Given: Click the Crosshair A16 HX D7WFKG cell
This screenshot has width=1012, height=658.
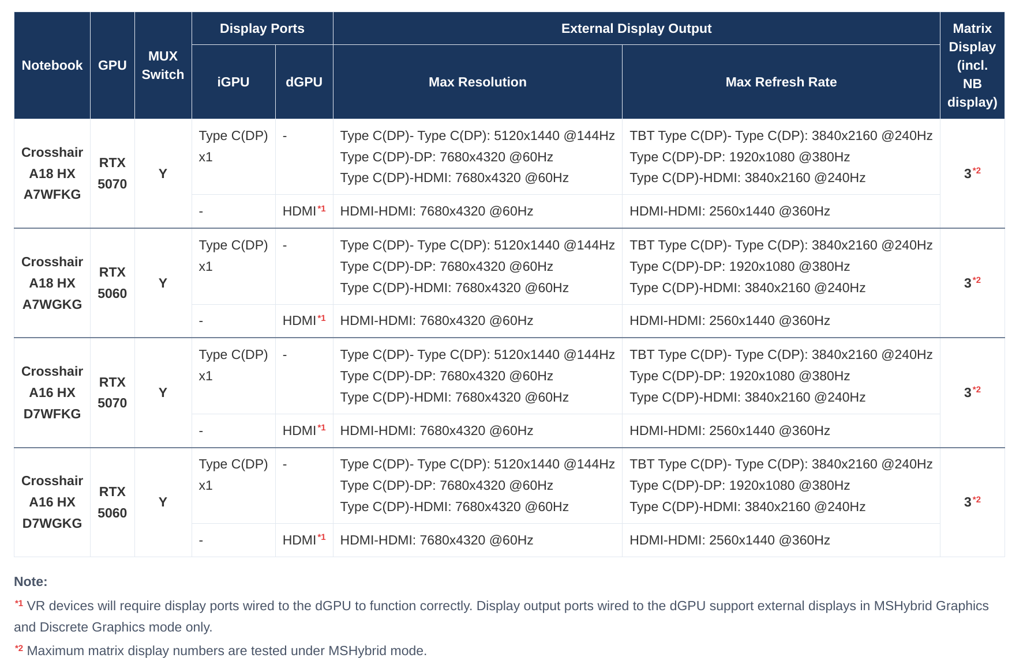Looking at the screenshot, I should pyautogui.click(x=52, y=392).
